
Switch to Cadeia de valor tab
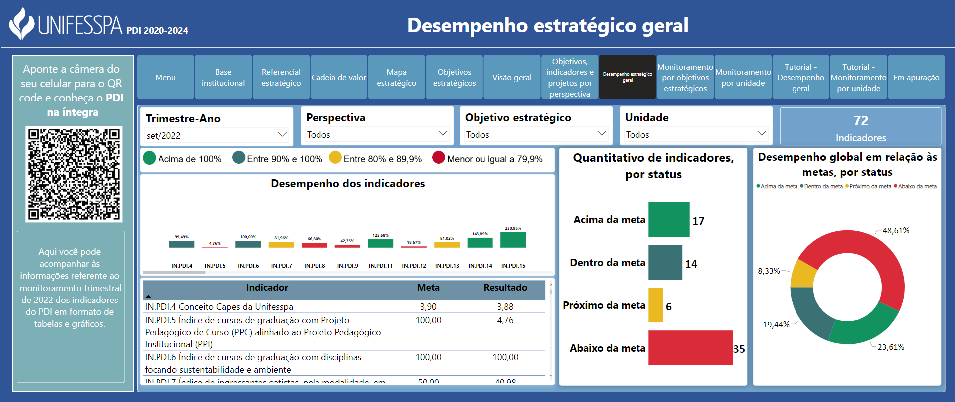(x=339, y=77)
